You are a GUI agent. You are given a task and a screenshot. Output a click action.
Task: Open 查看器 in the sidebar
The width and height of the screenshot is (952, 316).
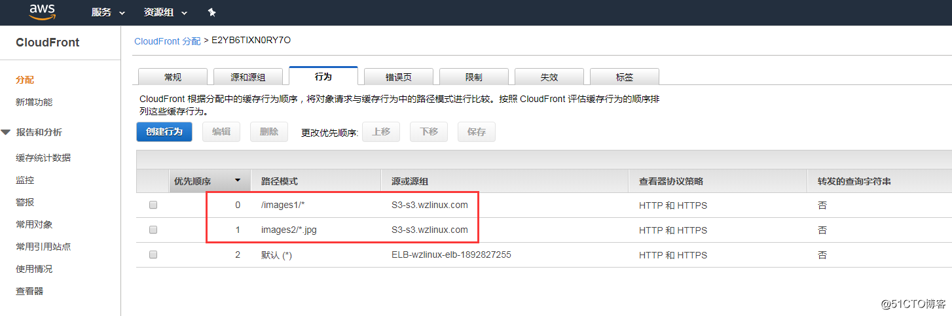(x=29, y=291)
